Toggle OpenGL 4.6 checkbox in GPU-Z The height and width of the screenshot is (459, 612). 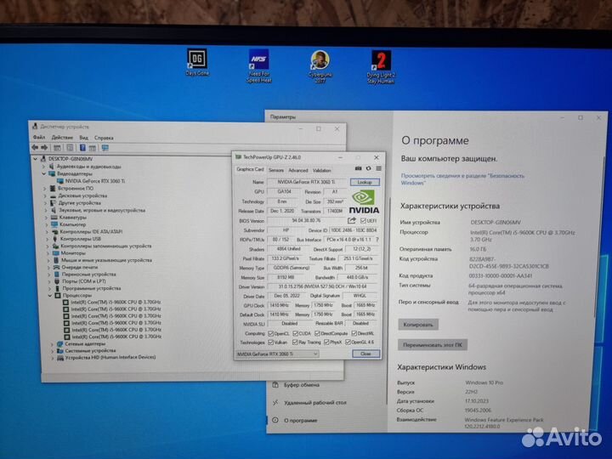(348, 343)
